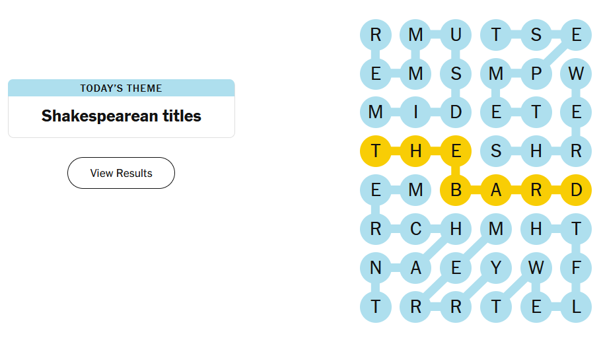Image resolution: width=601 pixels, height=338 pixels.
Task: Click the blue letter A circle
Action: click(x=415, y=268)
